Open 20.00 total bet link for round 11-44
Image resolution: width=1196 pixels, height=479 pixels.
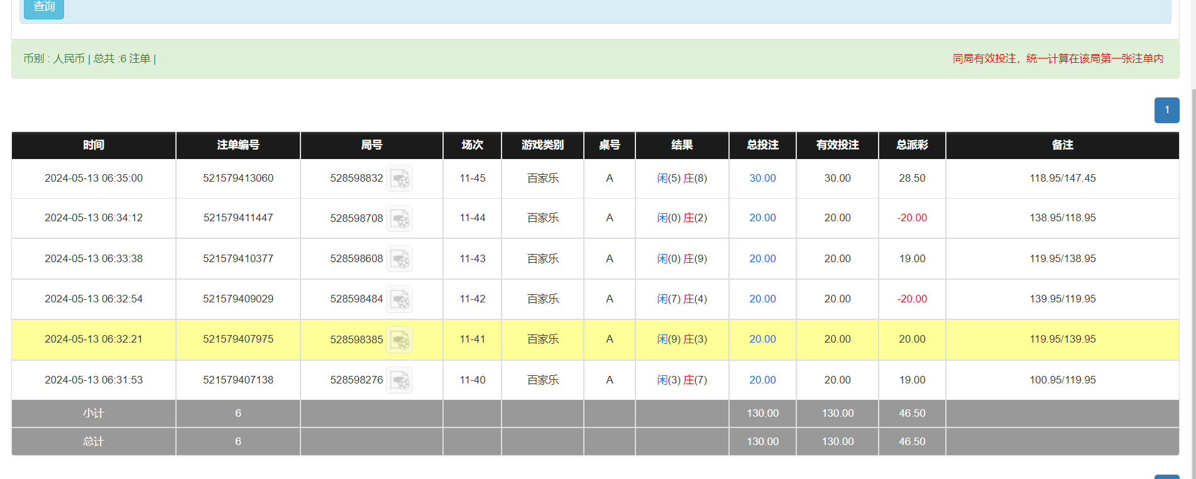click(762, 218)
